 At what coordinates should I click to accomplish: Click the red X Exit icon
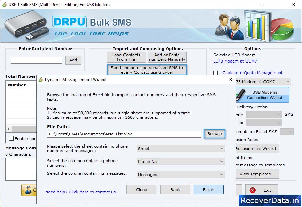pyautogui.click(x=253, y=190)
